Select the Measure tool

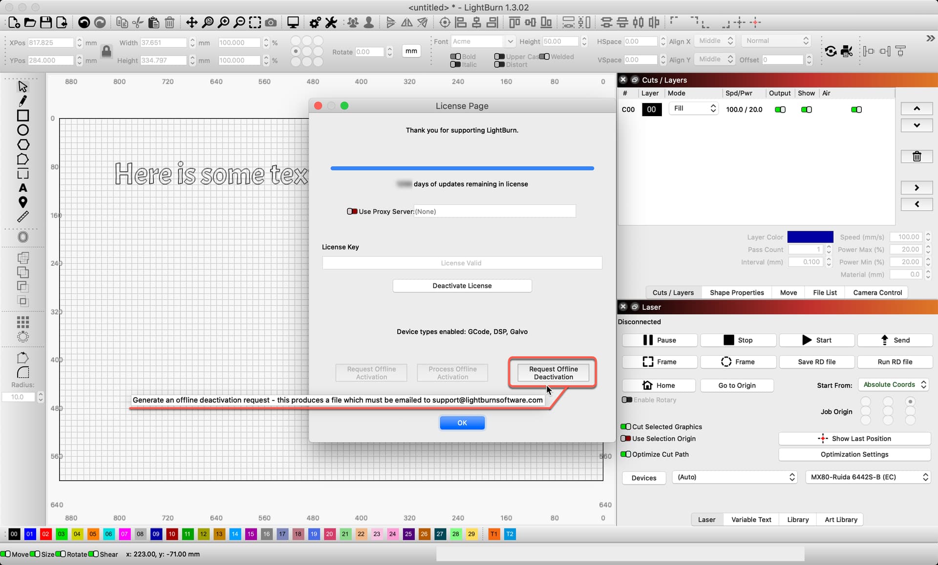point(23,217)
